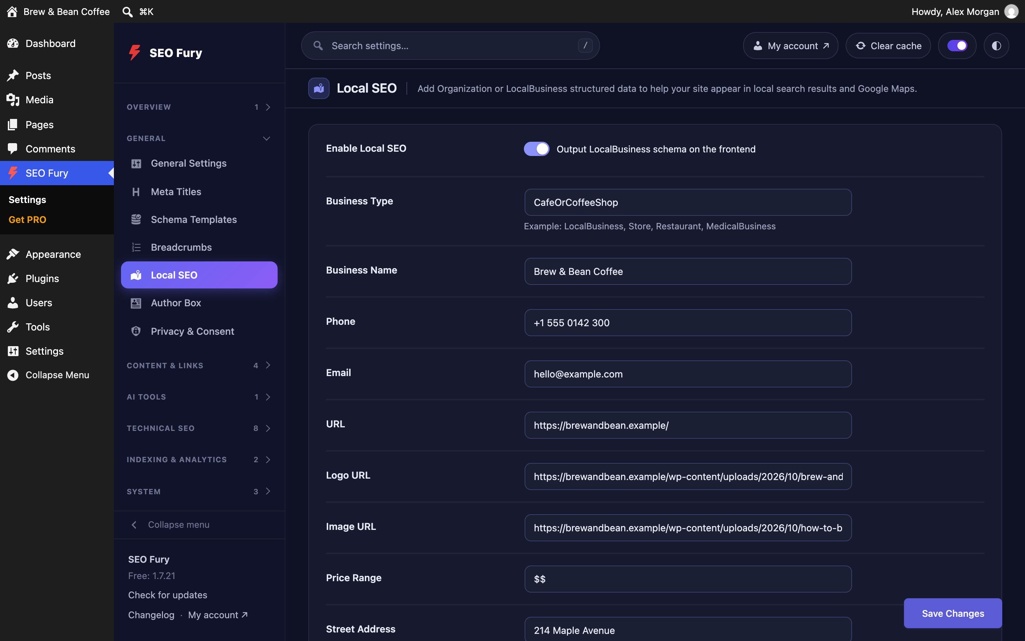Expand the AI Tools section
This screenshot has height=641, width=1025.
point(199,397)
